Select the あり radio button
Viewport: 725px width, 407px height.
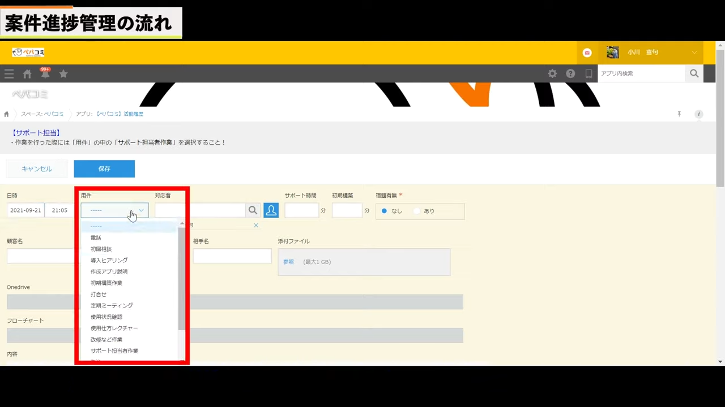pos(417,211)
